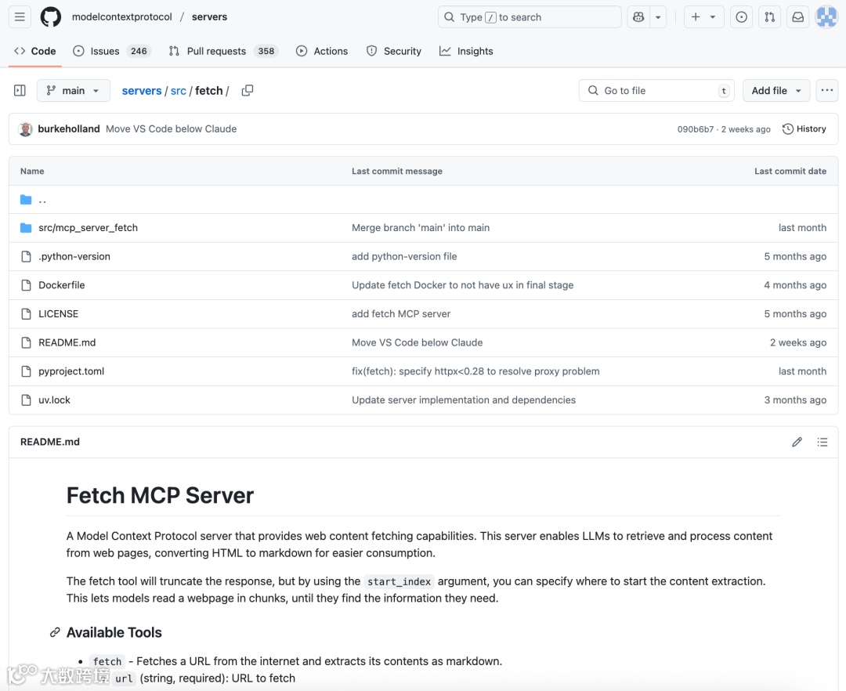
Task: Open Copilot chat icon
Action: [x=638, y=17]
